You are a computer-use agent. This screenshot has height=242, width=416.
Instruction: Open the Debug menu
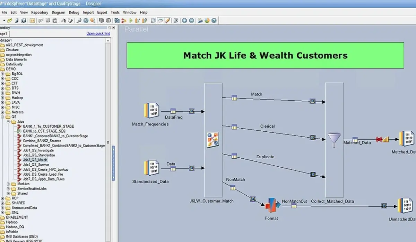(x=74, y=12)
